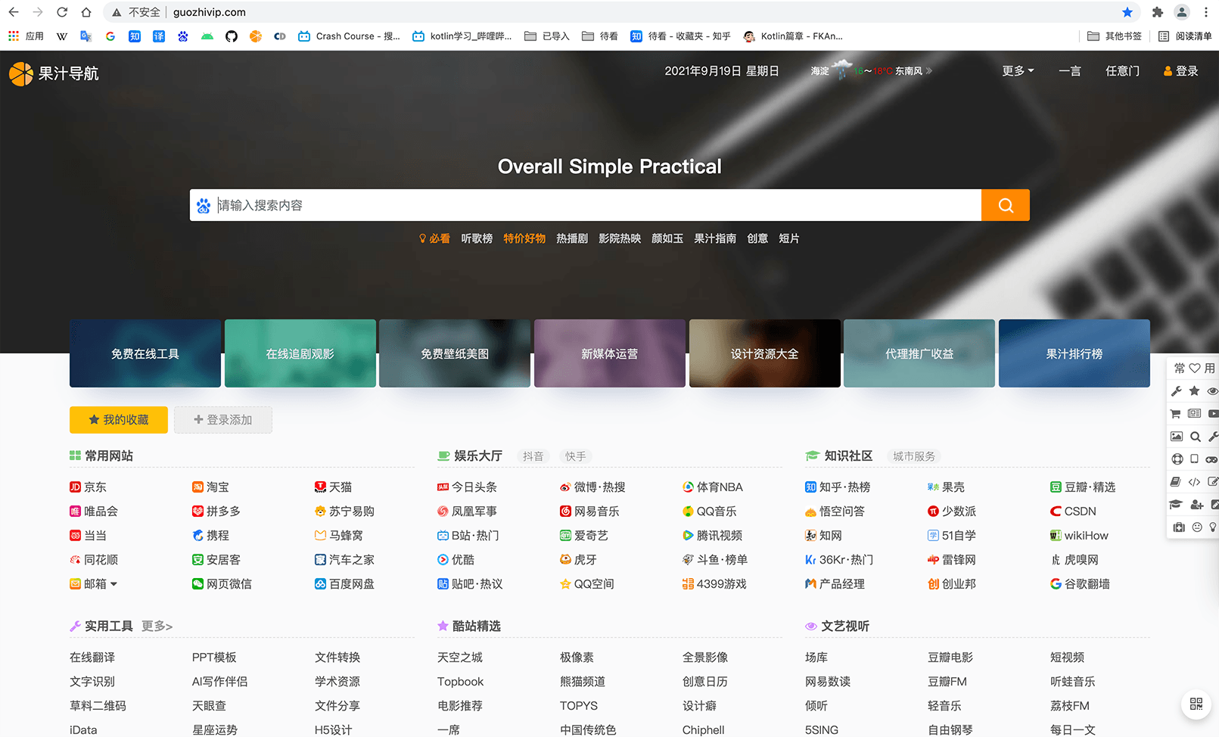Open the 京东 link

(x=88, y=487)
